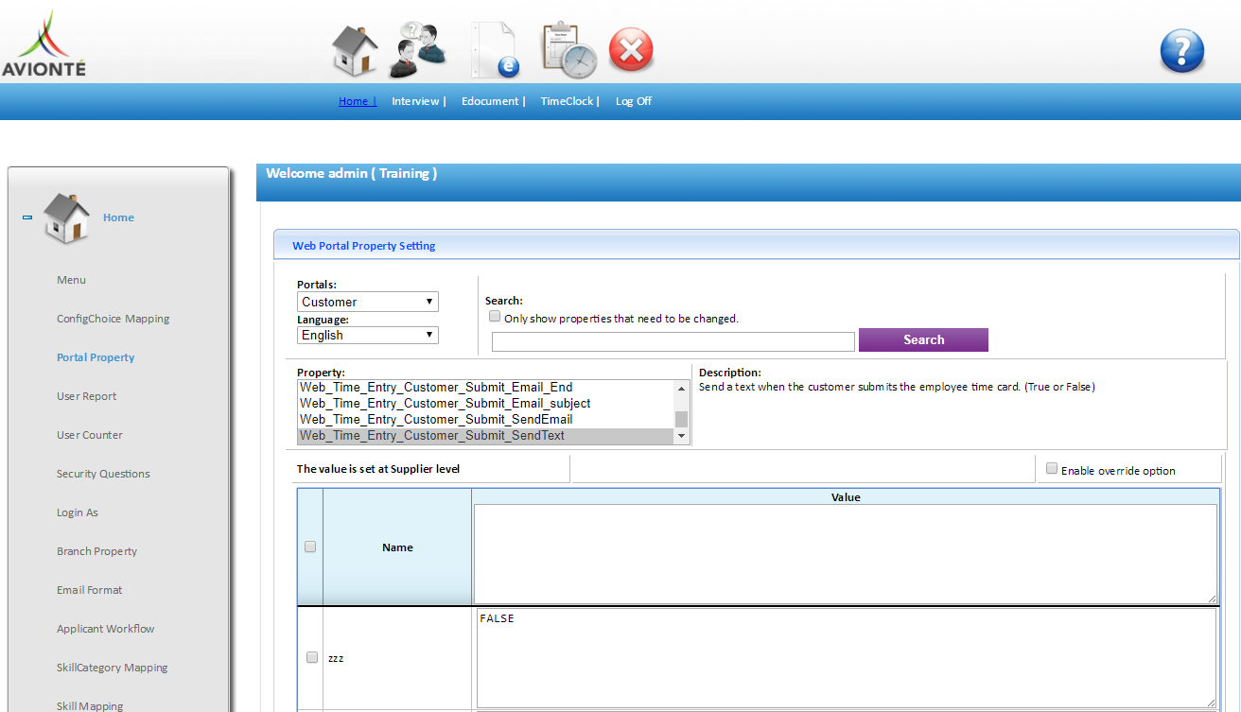
Task: Open Email Format in sidebar
Action: (90, 590)
